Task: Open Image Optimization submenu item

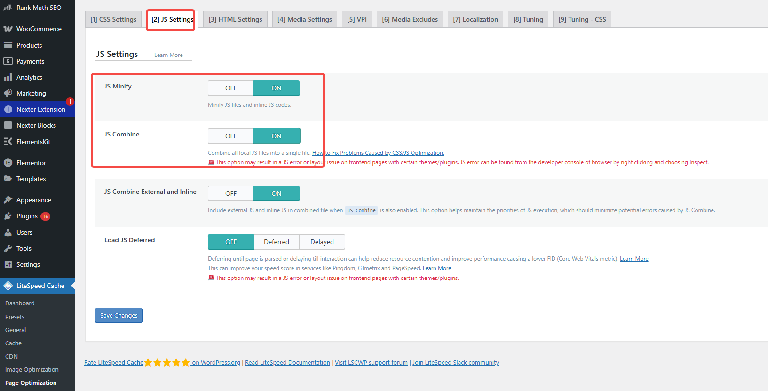Action: [x=32, y=370]
